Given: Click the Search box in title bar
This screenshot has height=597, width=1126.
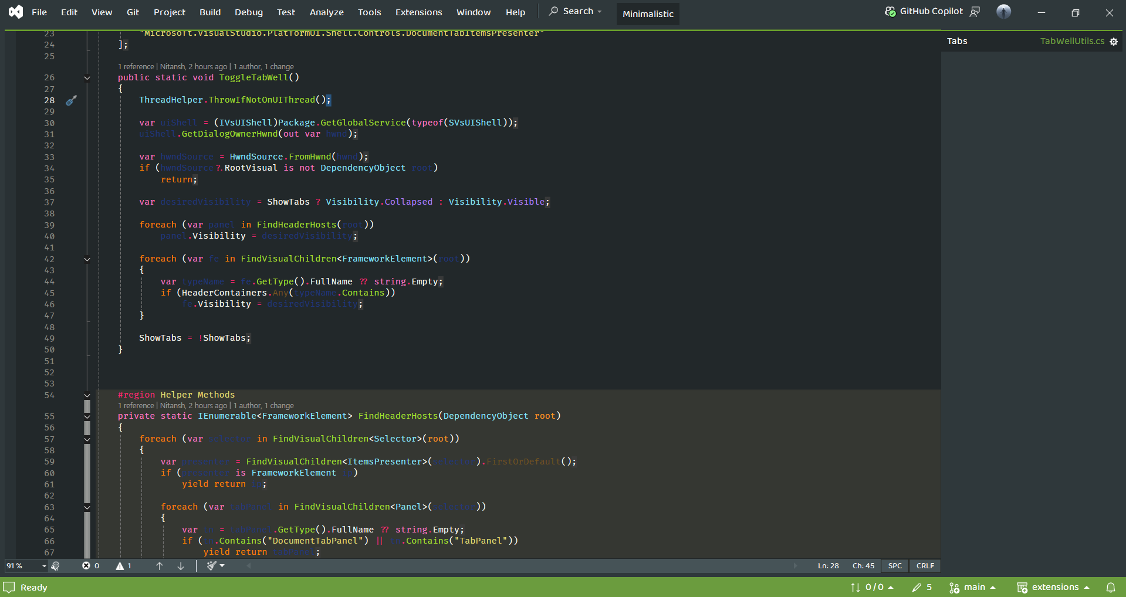Looking at the screenshot, I should [x=576, y=11].
